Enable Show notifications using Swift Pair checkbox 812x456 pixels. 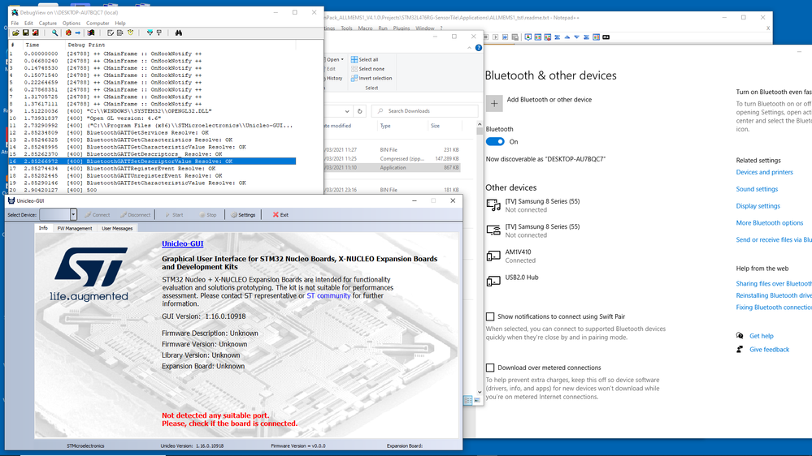(490, 316)
